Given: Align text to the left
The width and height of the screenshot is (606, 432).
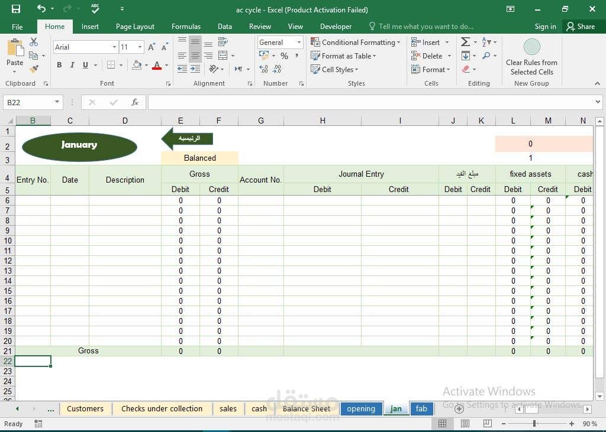Looking at the screenshot, I should pos(182,56).
